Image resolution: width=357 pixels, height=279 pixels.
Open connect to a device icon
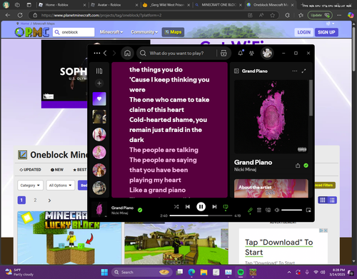click(268, 210)
